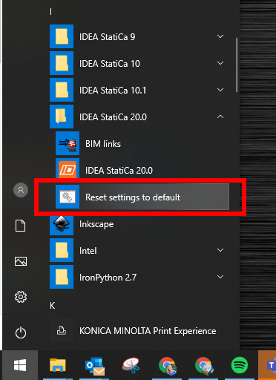The height and width of the screenshot is (380, 276).
Task: Expand the IDEA StatiCa 9 folder chevron
Action: click(x=220, y=36)
